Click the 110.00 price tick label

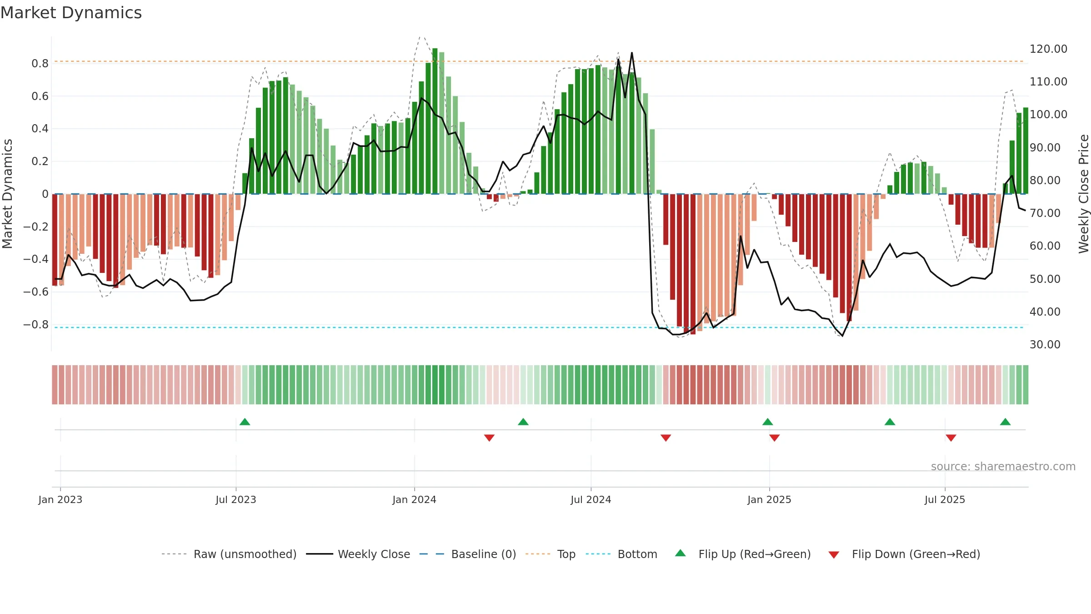point(1048,81)
